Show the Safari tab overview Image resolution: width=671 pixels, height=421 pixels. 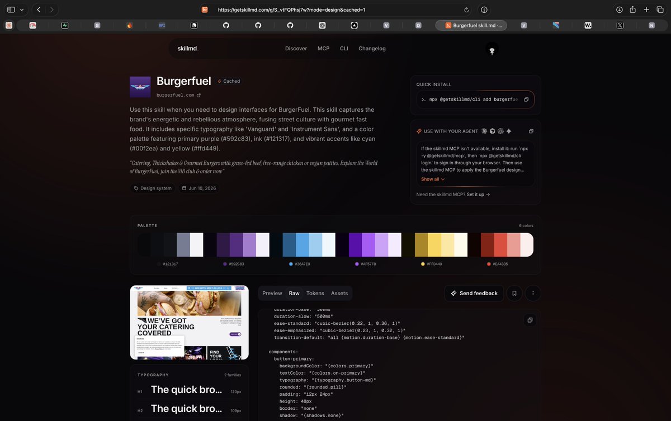click(660, 10)
